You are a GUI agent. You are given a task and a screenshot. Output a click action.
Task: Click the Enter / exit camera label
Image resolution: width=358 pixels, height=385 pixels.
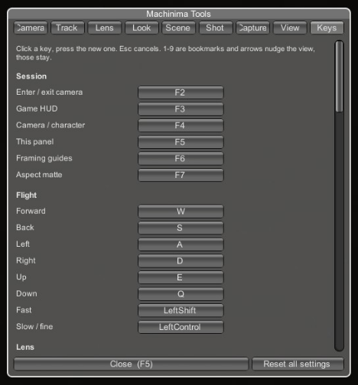pyautogui.click(x=49, y=92)
